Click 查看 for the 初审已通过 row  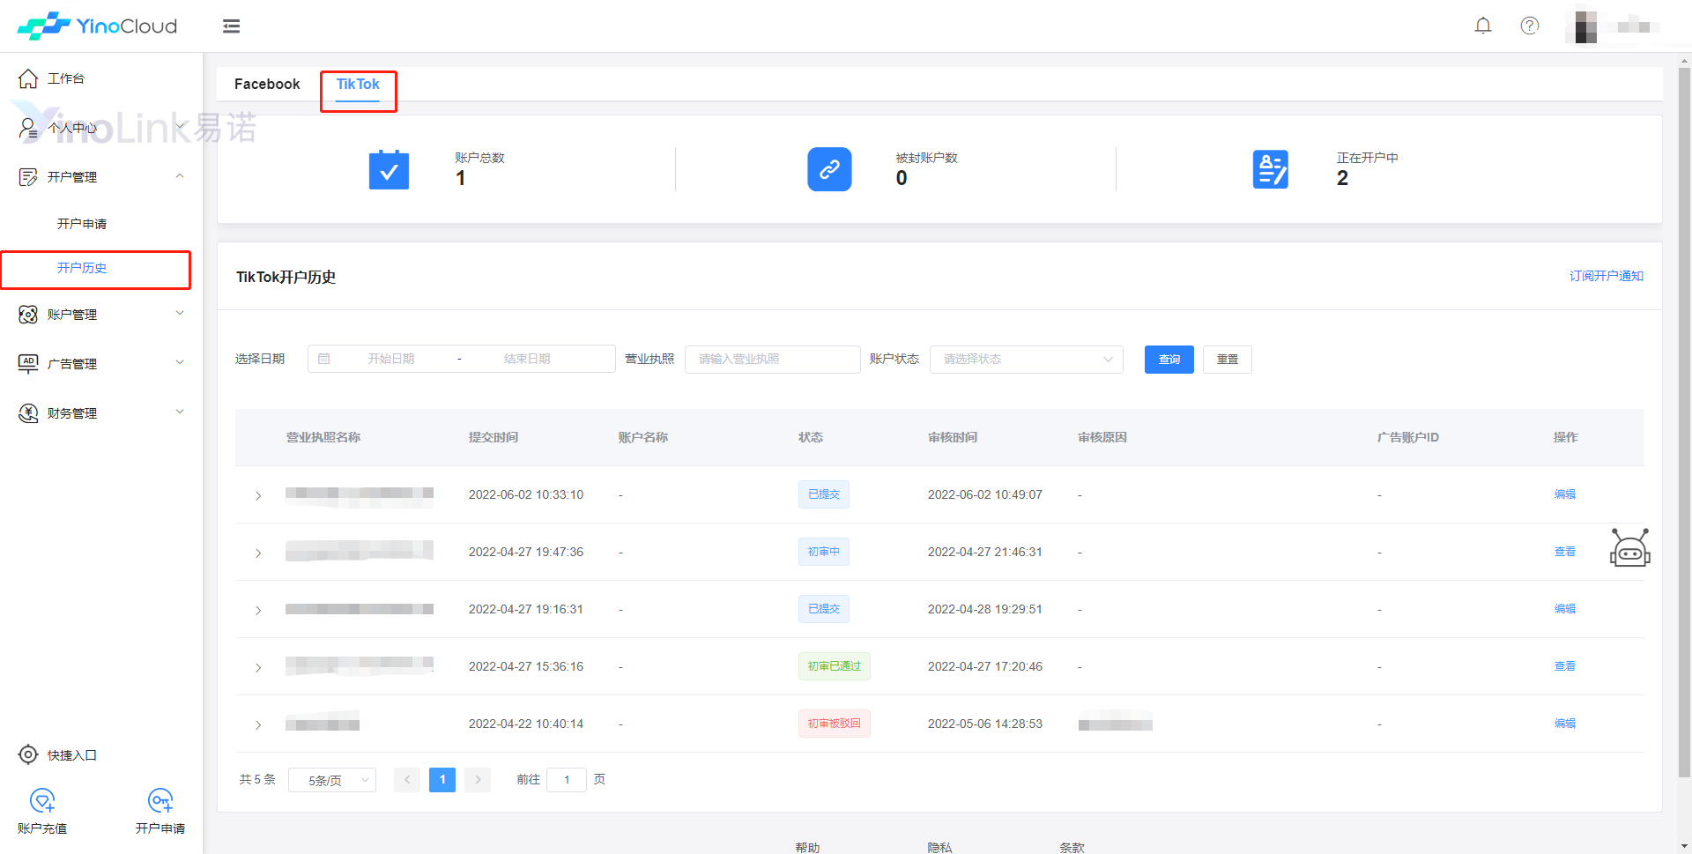tap(1565, 666)
